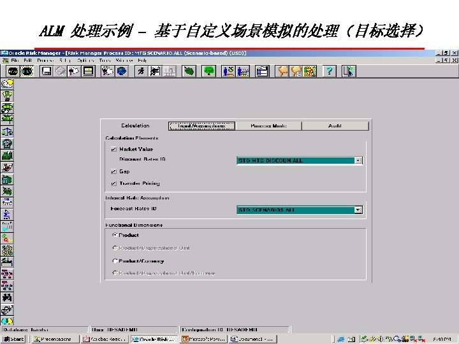Screen dimensions: 459x344
Task: Click the green calculator sidebar icon
Action: pos(7,179)
